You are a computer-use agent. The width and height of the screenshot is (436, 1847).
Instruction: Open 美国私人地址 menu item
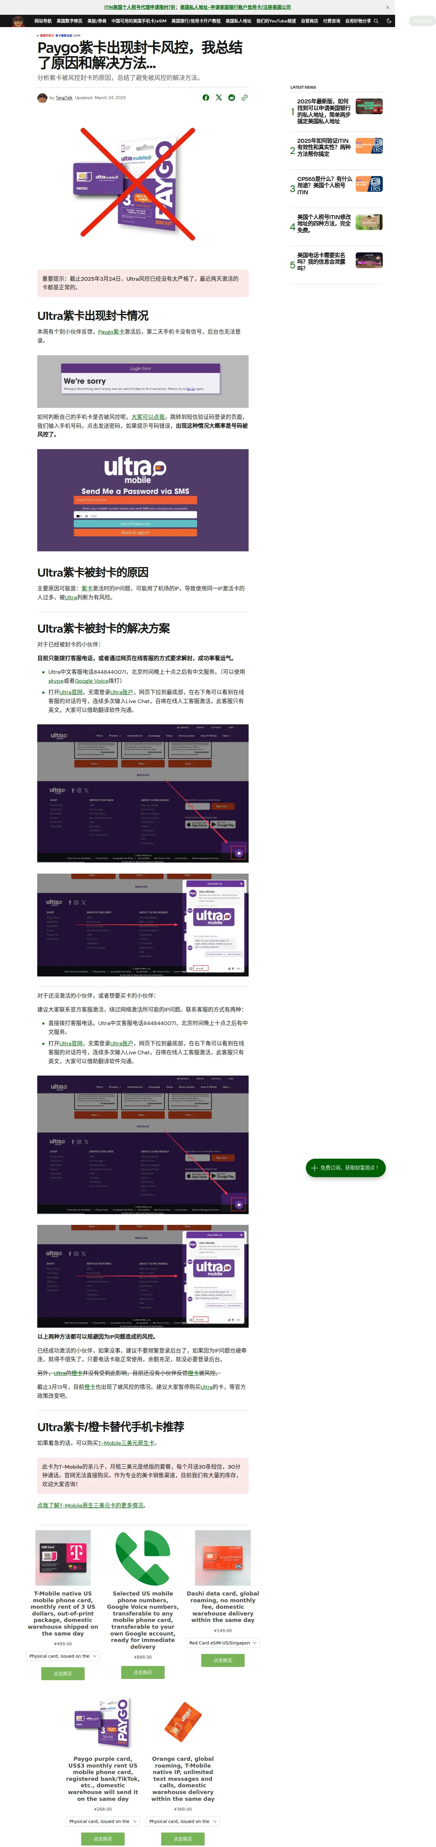(x=238, y=21)
